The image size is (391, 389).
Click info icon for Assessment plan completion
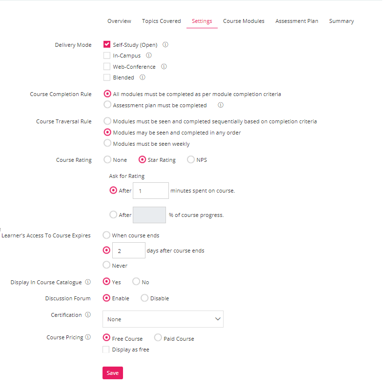tap(221, 105)
